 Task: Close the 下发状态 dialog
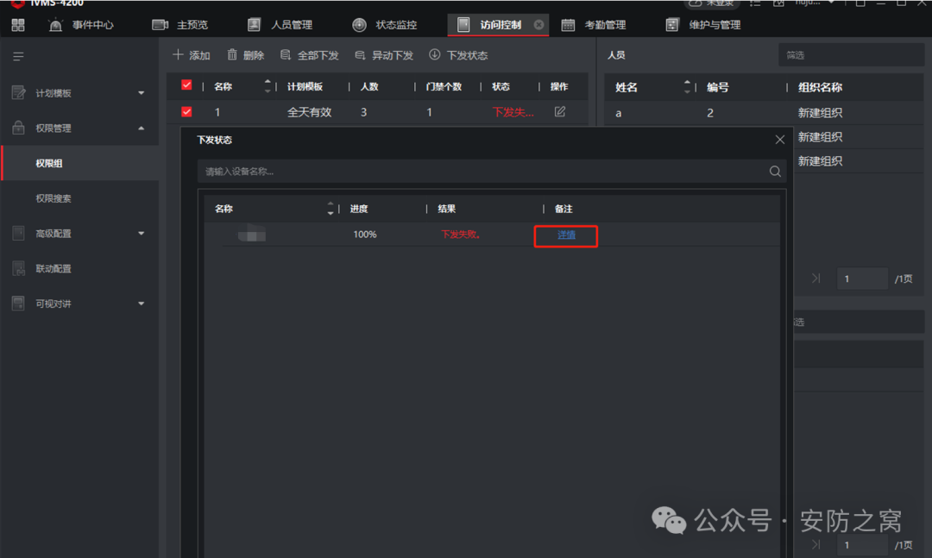tap(780, 140)
